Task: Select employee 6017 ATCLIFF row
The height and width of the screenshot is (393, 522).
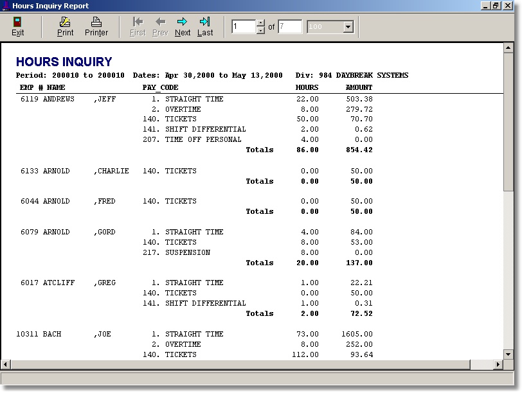Action: pos(197,283)
